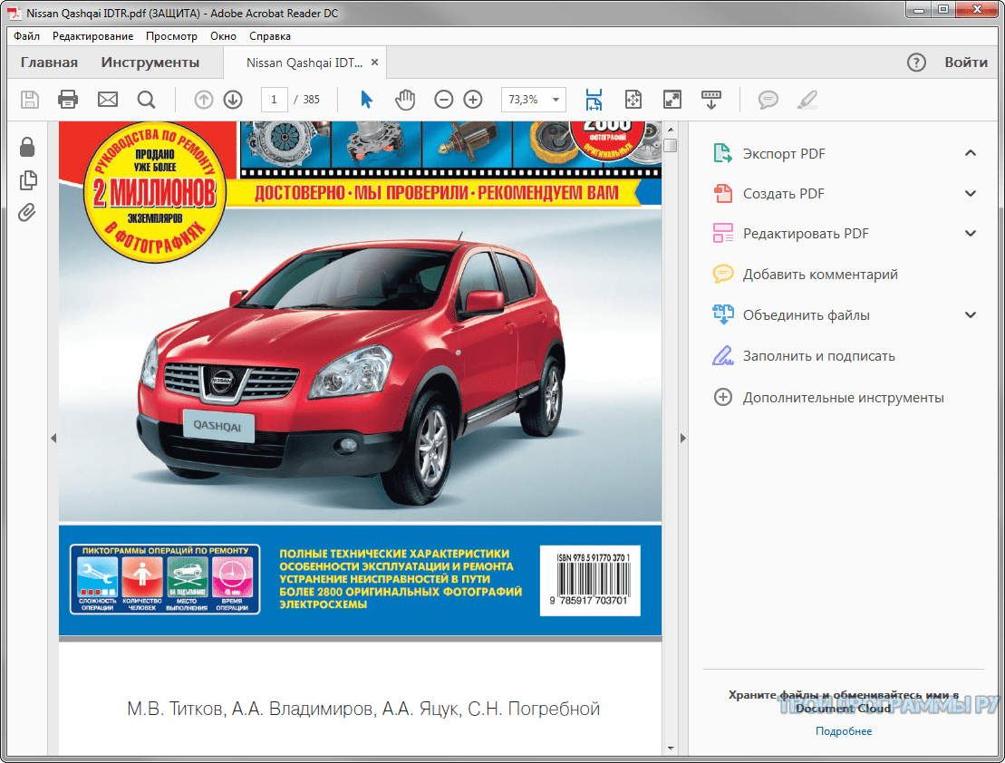Collapse the left navigation pane arrow
The height and width of the screenshot is (763, 1005).
click(x=53, y=438)
